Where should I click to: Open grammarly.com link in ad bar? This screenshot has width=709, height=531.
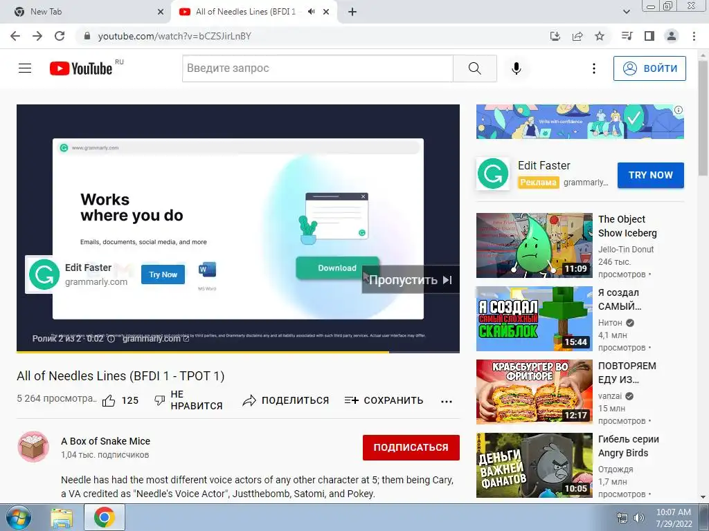(156, 339)
